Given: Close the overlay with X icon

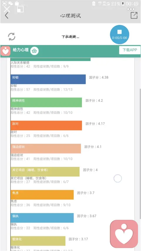Looking at the screenshot, I should point(7,9).
